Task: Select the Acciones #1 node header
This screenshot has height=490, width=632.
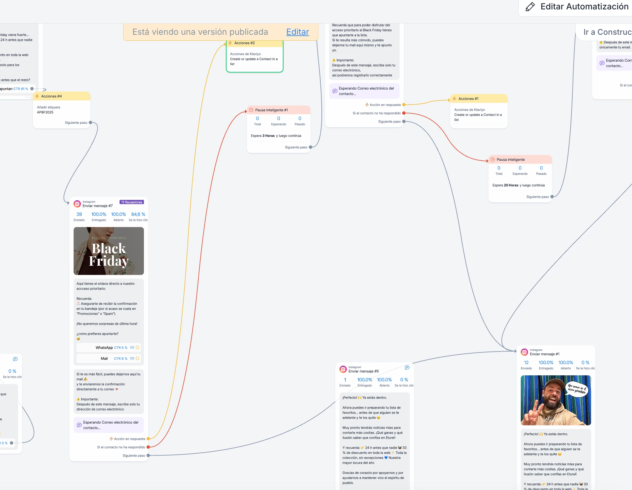Action: pos(479,99)
